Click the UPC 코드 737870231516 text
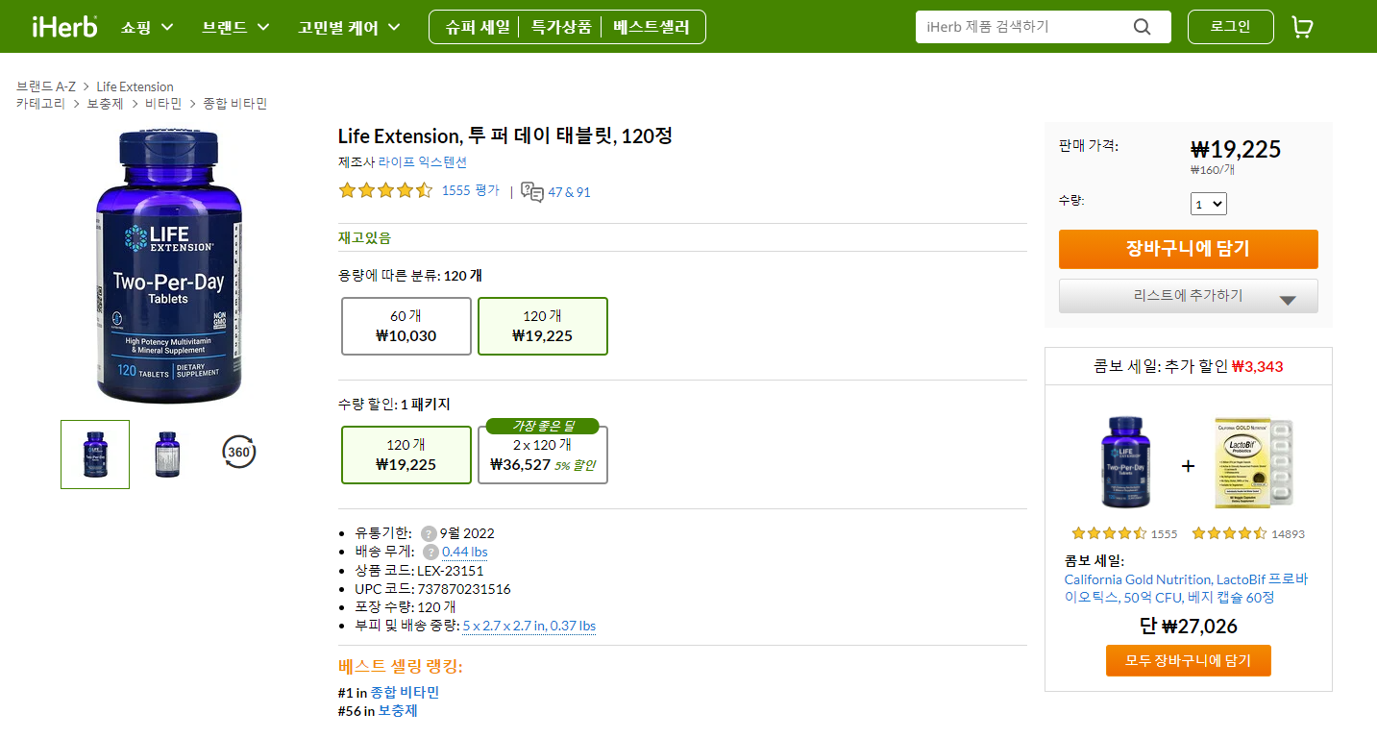 (x=432, y=589)
